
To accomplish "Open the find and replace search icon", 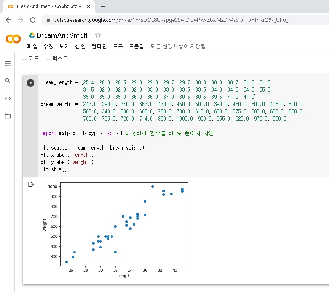I will click(8, 81).
